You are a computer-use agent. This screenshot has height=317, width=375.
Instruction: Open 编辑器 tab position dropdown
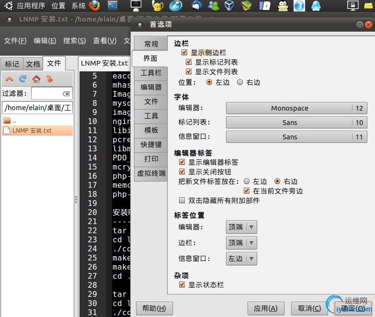pos(241,227)
